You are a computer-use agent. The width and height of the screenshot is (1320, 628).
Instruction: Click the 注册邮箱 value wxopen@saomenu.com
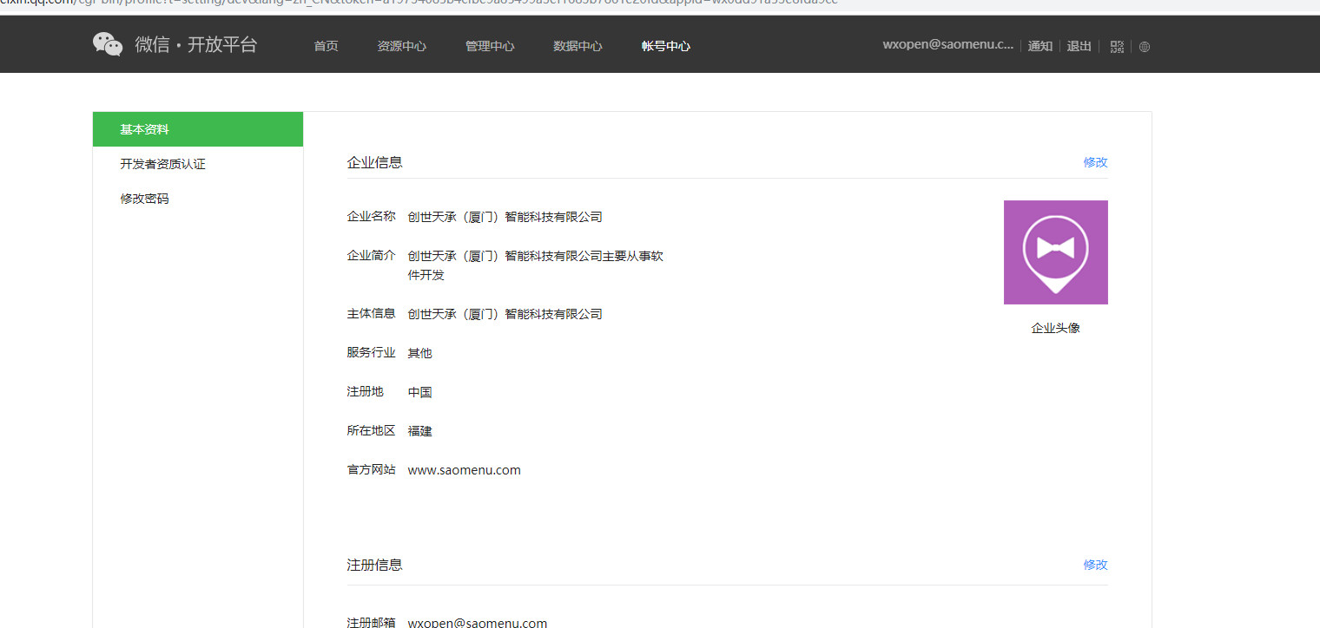pos(478,622)
